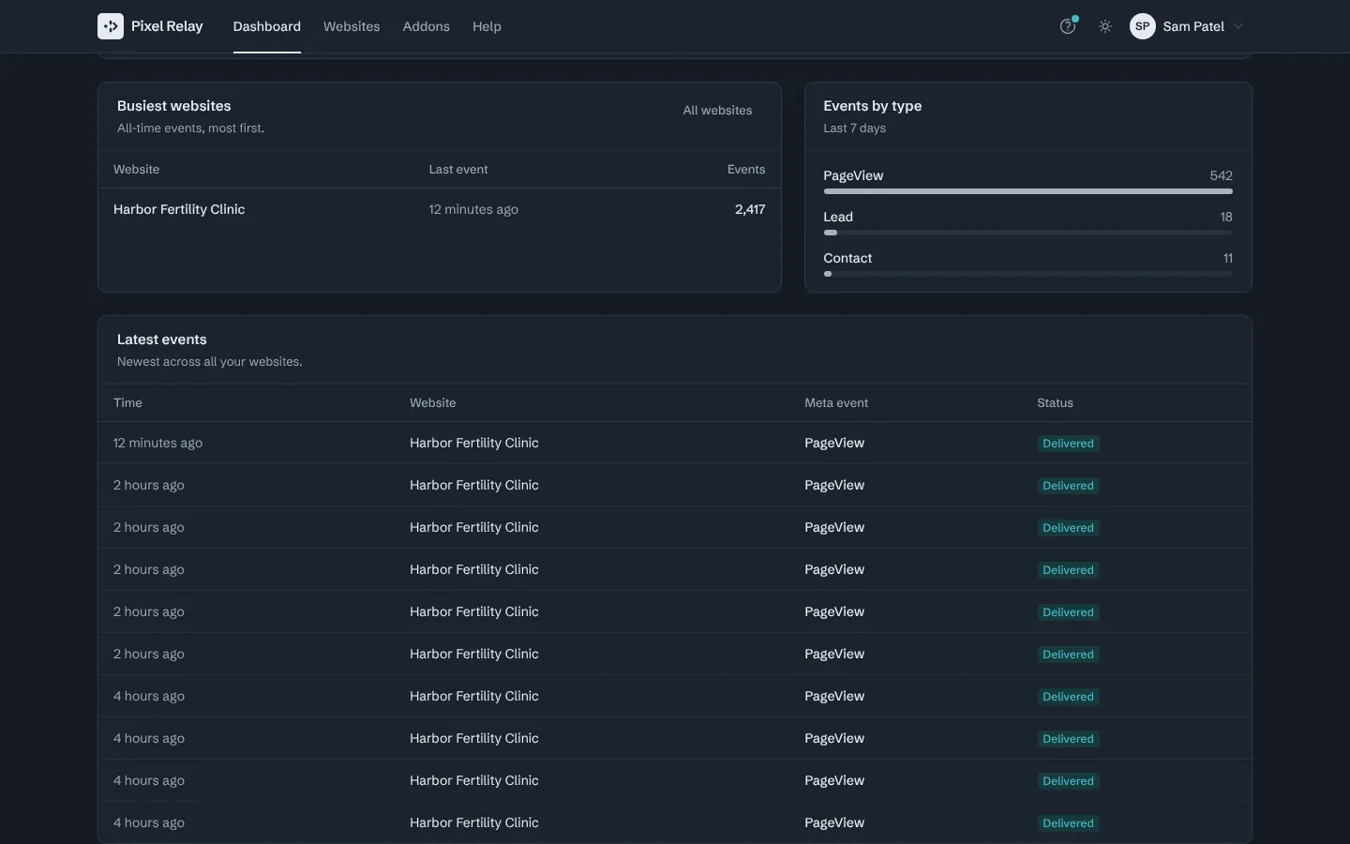Open Harbor Fertility Clinic in Busiest websites
The height and width of the screenshot is (844, 1350).
[x=179, y=209]
